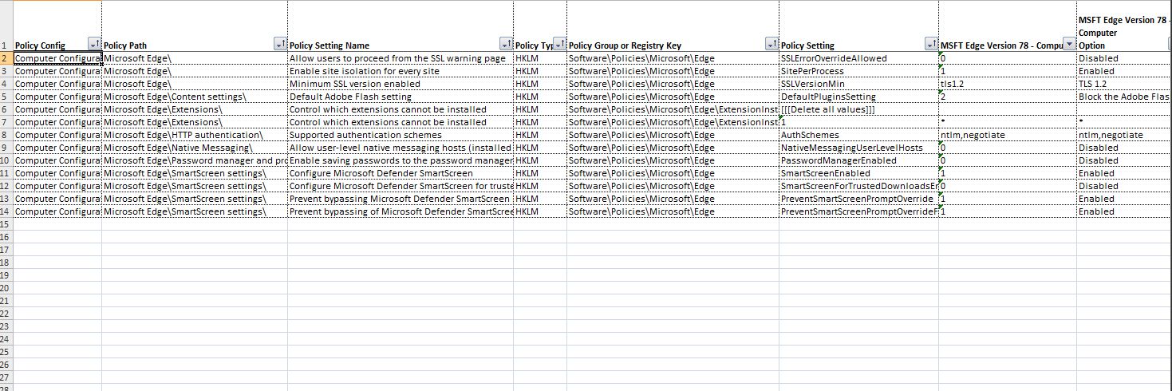Image resolution: width=1172 pixels, height=391 pixels.
Task: Select row 5 via its row number header
Action: (x=6, y=97)
